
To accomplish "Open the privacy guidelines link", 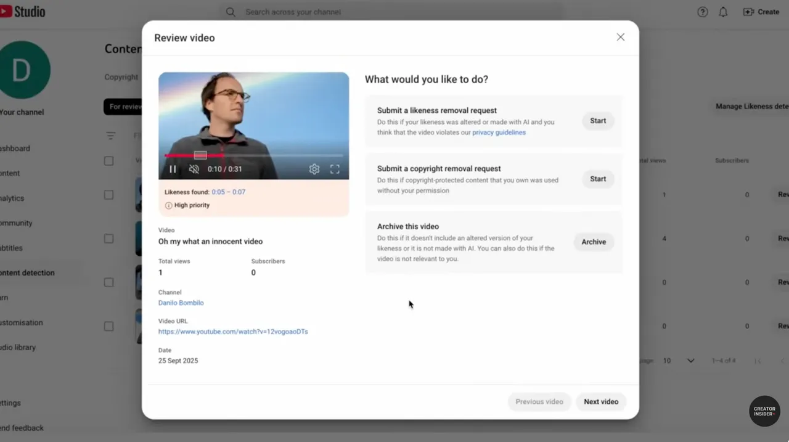I will [499, 133].
